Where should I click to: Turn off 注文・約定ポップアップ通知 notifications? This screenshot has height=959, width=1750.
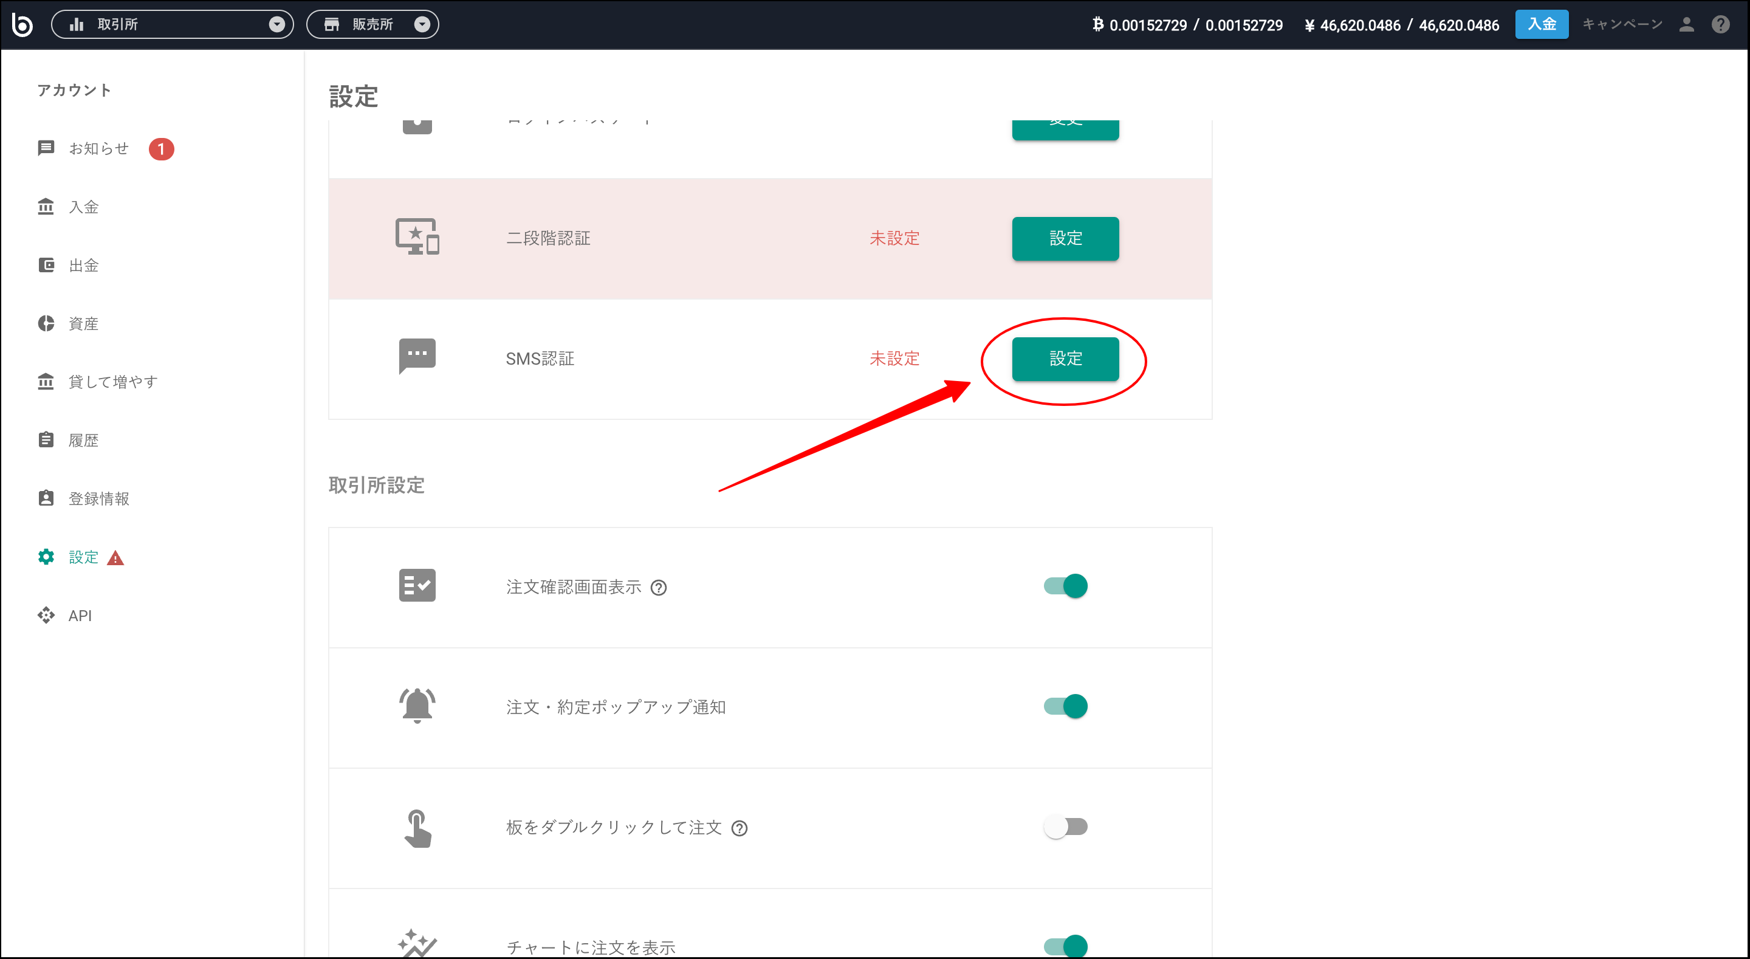pos(1065,706)
